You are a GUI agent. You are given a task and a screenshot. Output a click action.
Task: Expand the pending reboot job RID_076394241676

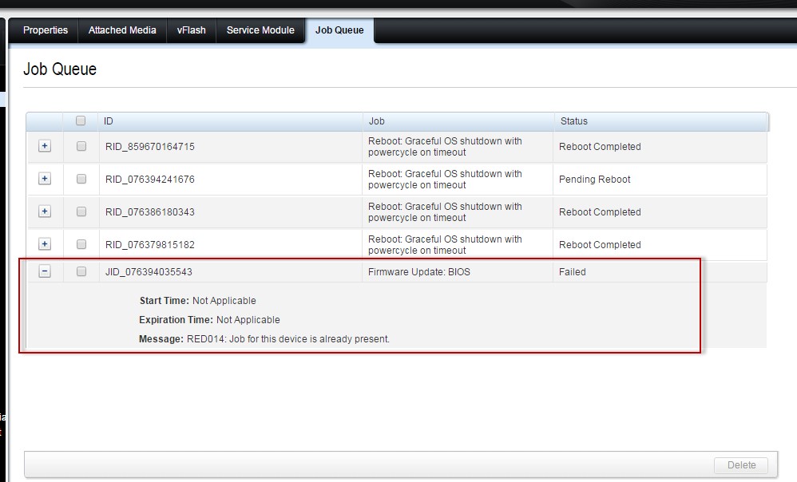click(44, 179)
